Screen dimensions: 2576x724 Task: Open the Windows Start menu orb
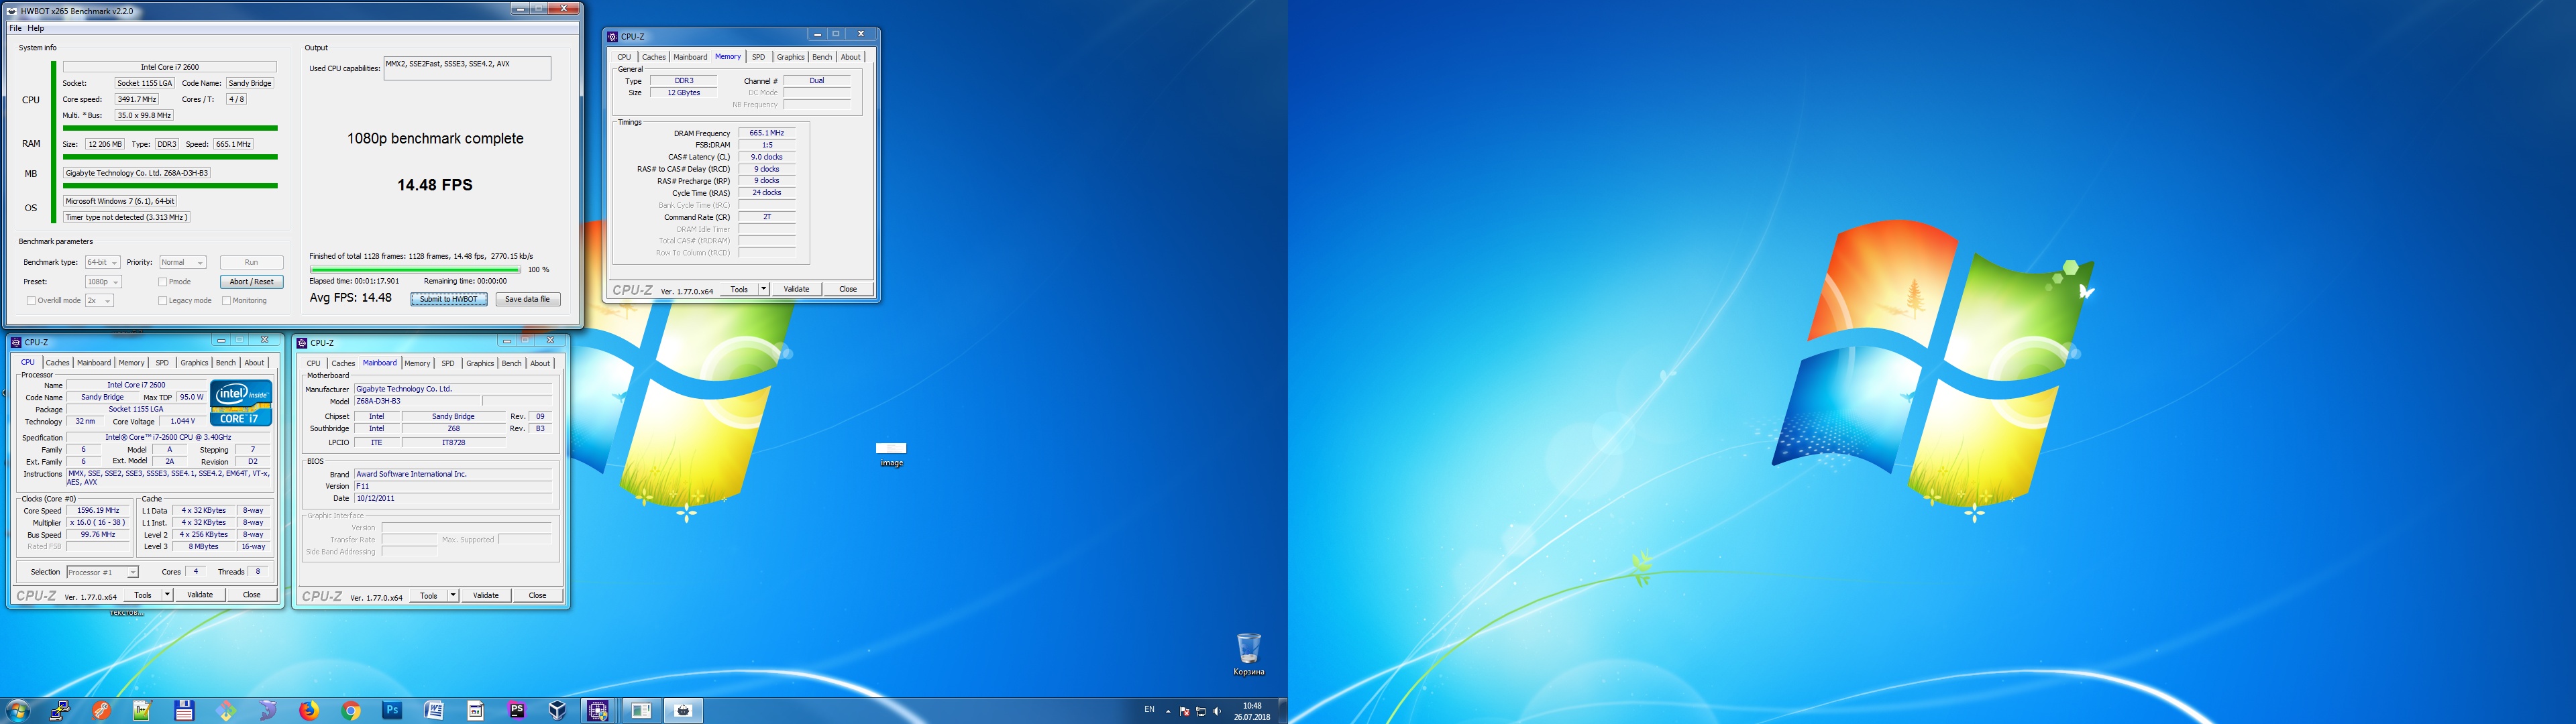(x=18, y=710)
